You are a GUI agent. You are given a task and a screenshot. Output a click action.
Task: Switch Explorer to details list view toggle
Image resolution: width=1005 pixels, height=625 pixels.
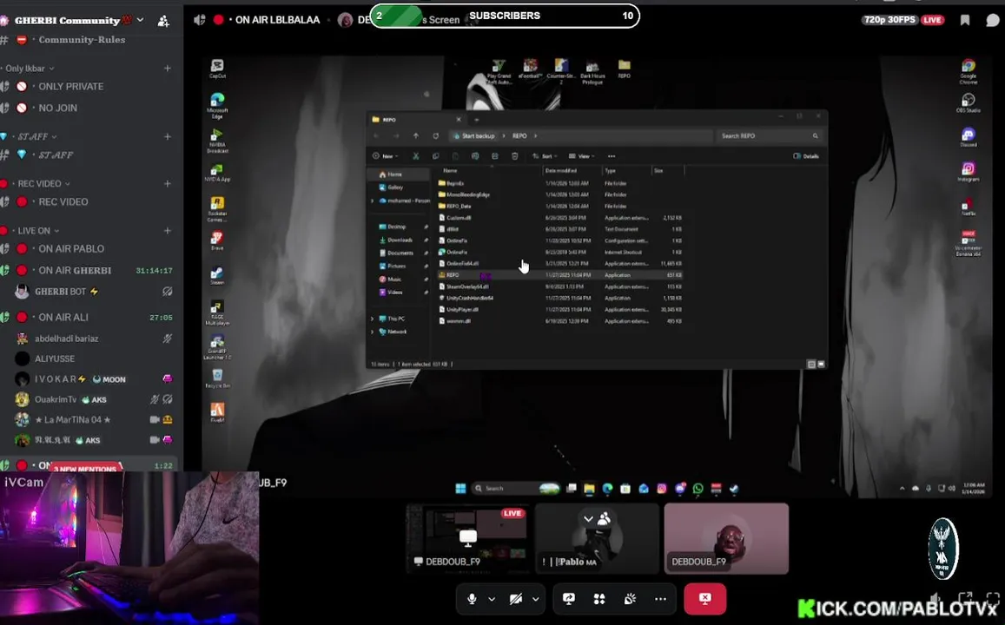click(810, 365)
